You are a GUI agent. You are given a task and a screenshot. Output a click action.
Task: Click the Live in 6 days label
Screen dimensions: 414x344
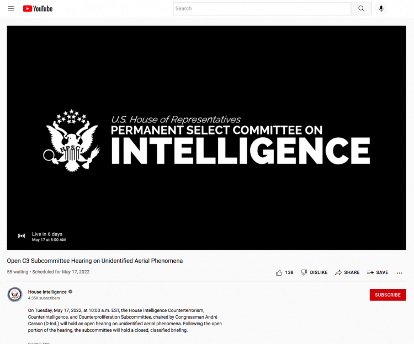(x=47, y=234)
